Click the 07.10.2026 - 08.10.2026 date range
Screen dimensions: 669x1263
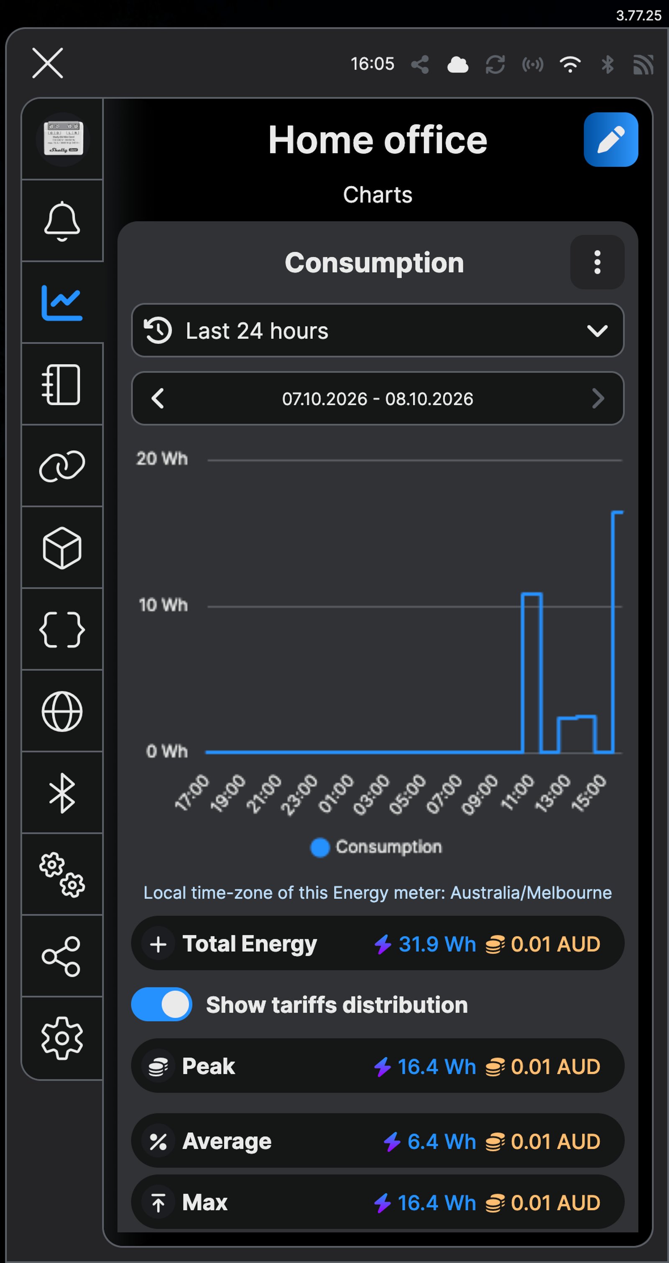[378, 399]
